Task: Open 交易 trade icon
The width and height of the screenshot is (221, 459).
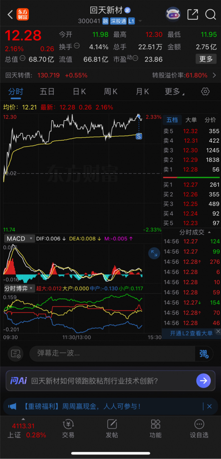Action: tap(68, 429)
